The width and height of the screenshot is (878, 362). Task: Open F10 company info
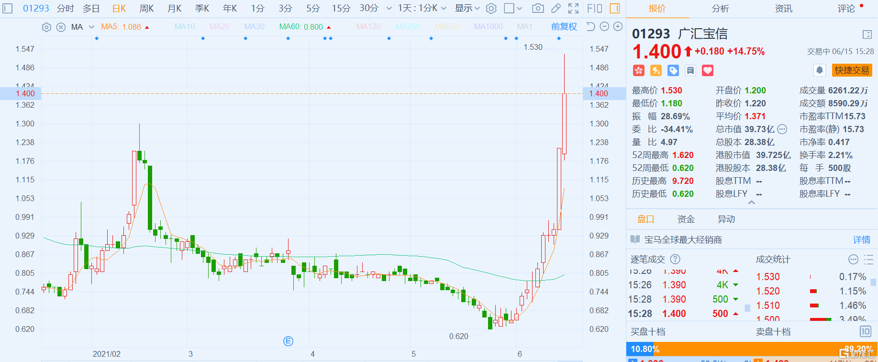pyautogui.click(x=594, y=8)
